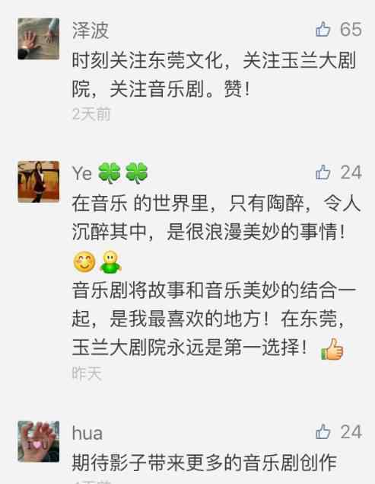Like hua's comment with thumbs-up icon
Screen dimensions: 375x484
tap(323, 431)
